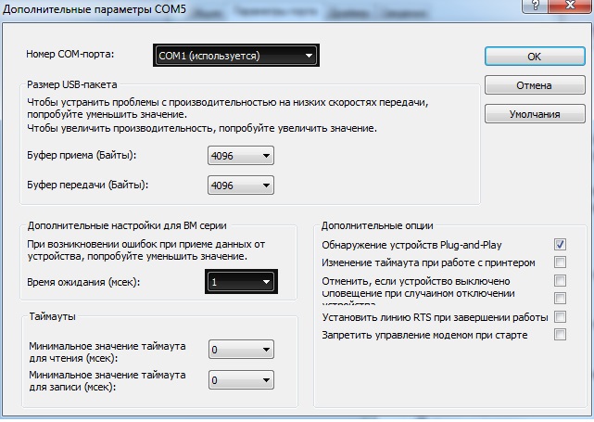The height and width of the screenshot is (422, 594).
Task: Click the Отмена button
Action: [x=535, y=85]
